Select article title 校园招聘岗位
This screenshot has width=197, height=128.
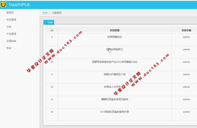coord(115,37)
